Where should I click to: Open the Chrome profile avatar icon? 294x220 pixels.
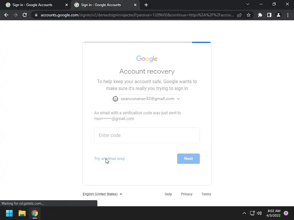point(278,15)
